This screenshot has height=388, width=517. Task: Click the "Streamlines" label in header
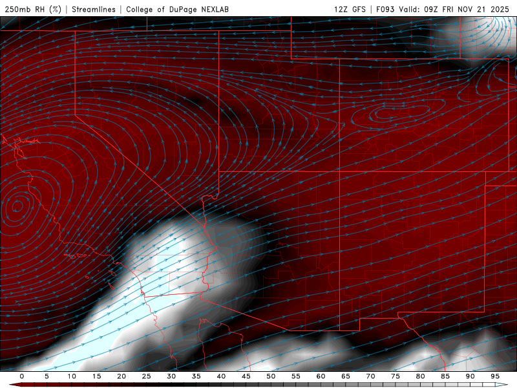(x=94, y=9)
